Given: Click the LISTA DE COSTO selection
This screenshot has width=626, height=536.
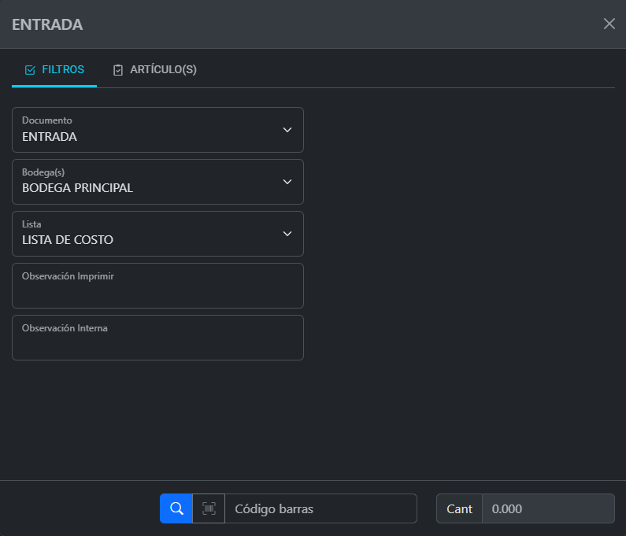Looking at the screenshot, I should pyautogui.click(x=68, y=241).
